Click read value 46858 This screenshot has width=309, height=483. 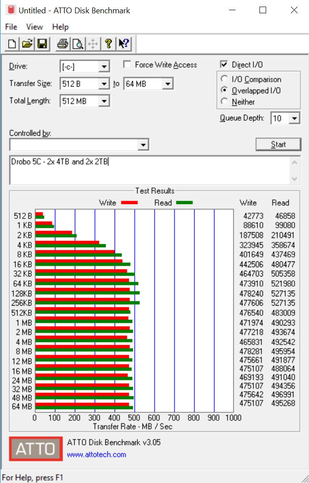pos(285,216)
